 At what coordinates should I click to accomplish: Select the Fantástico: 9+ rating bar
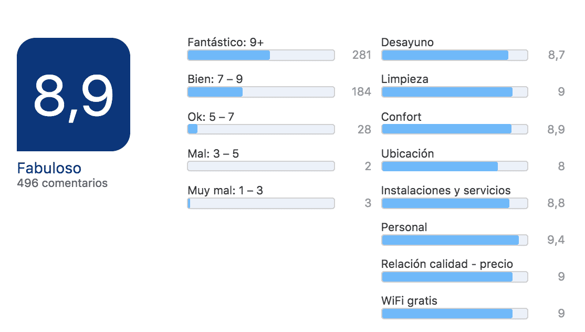[261, 55]
